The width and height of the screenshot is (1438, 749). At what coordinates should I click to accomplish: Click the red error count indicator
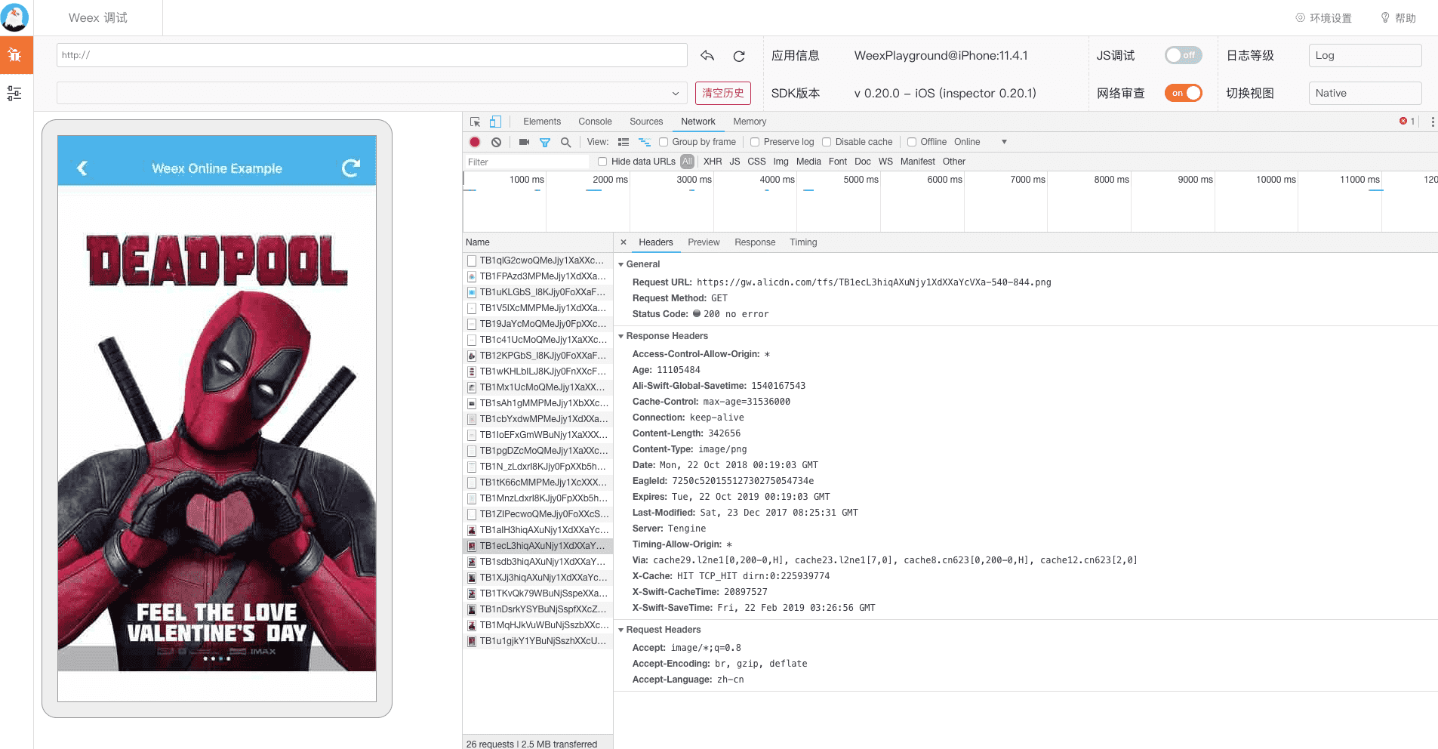[x=1407, y=121]
